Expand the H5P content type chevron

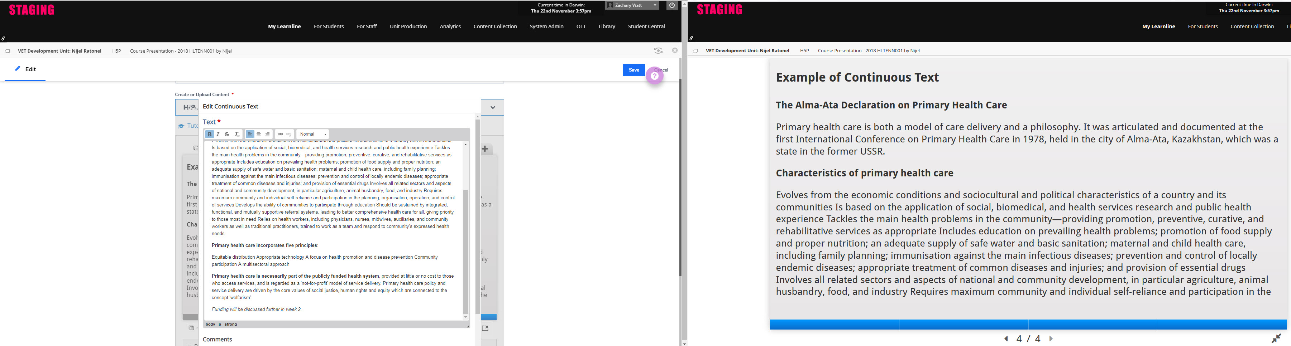point(493,107)
